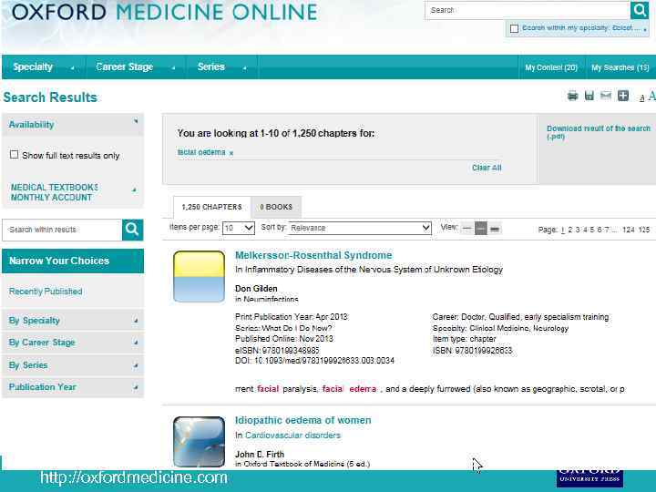
Task: Click Download result of the search (.pdf)
Action: (599, 132)
